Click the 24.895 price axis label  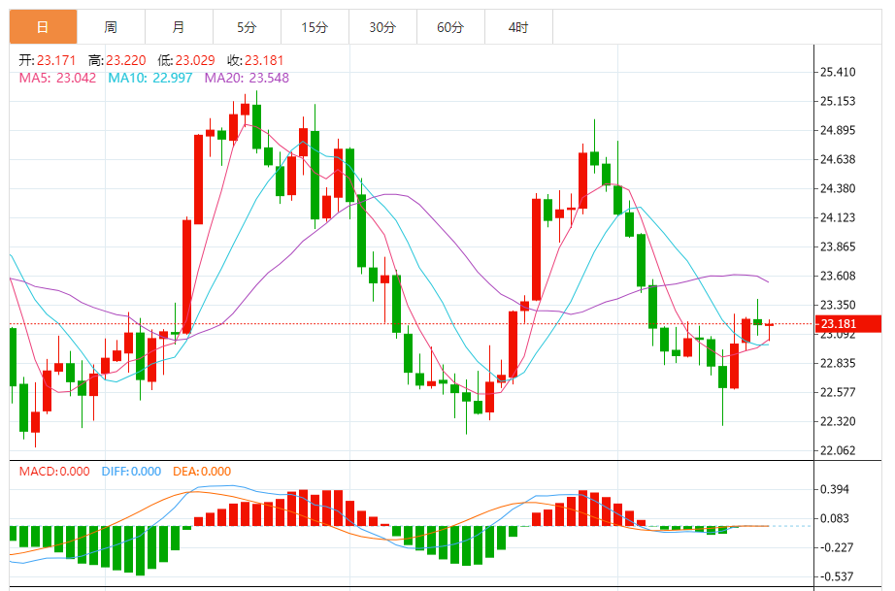click(x=838, y=130)
